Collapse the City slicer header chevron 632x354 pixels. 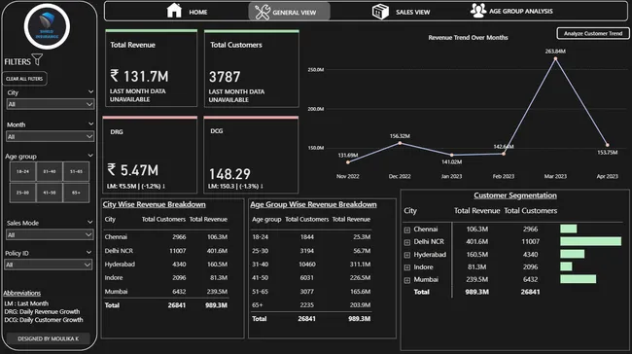click(90, 92)
